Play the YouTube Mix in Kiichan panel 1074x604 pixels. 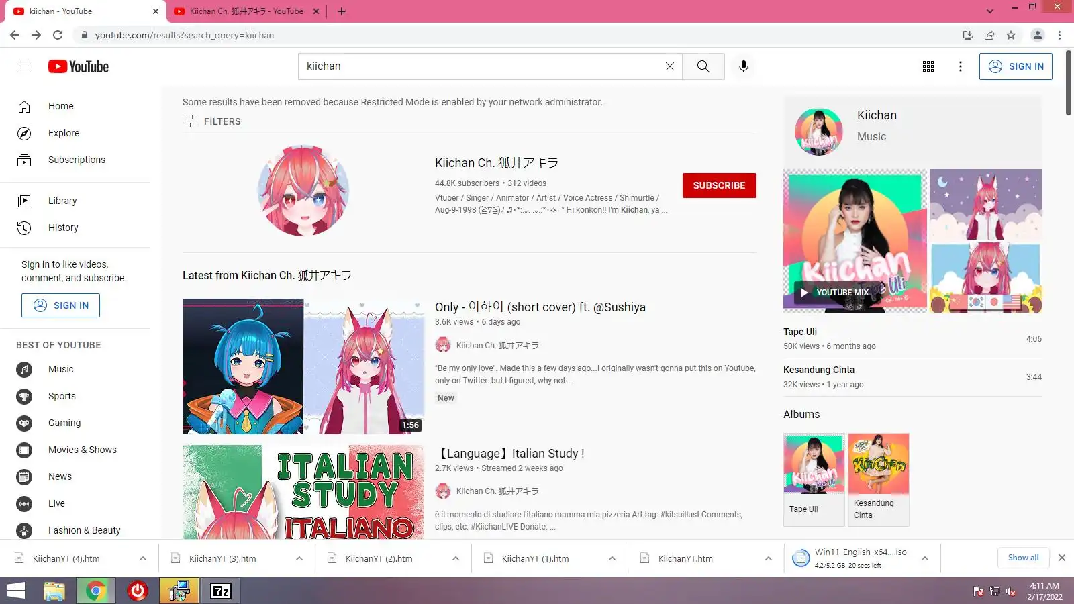pos(855,241)
